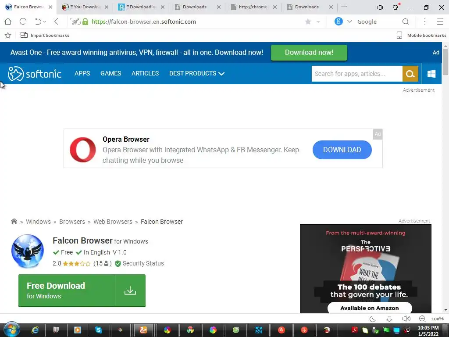
Task: Open the download manager arrow icon in status bar
Action: (x=389, y=319)
